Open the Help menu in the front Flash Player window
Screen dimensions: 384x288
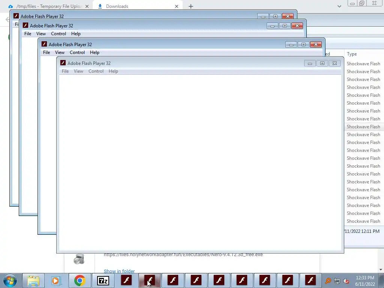point(113,71)
